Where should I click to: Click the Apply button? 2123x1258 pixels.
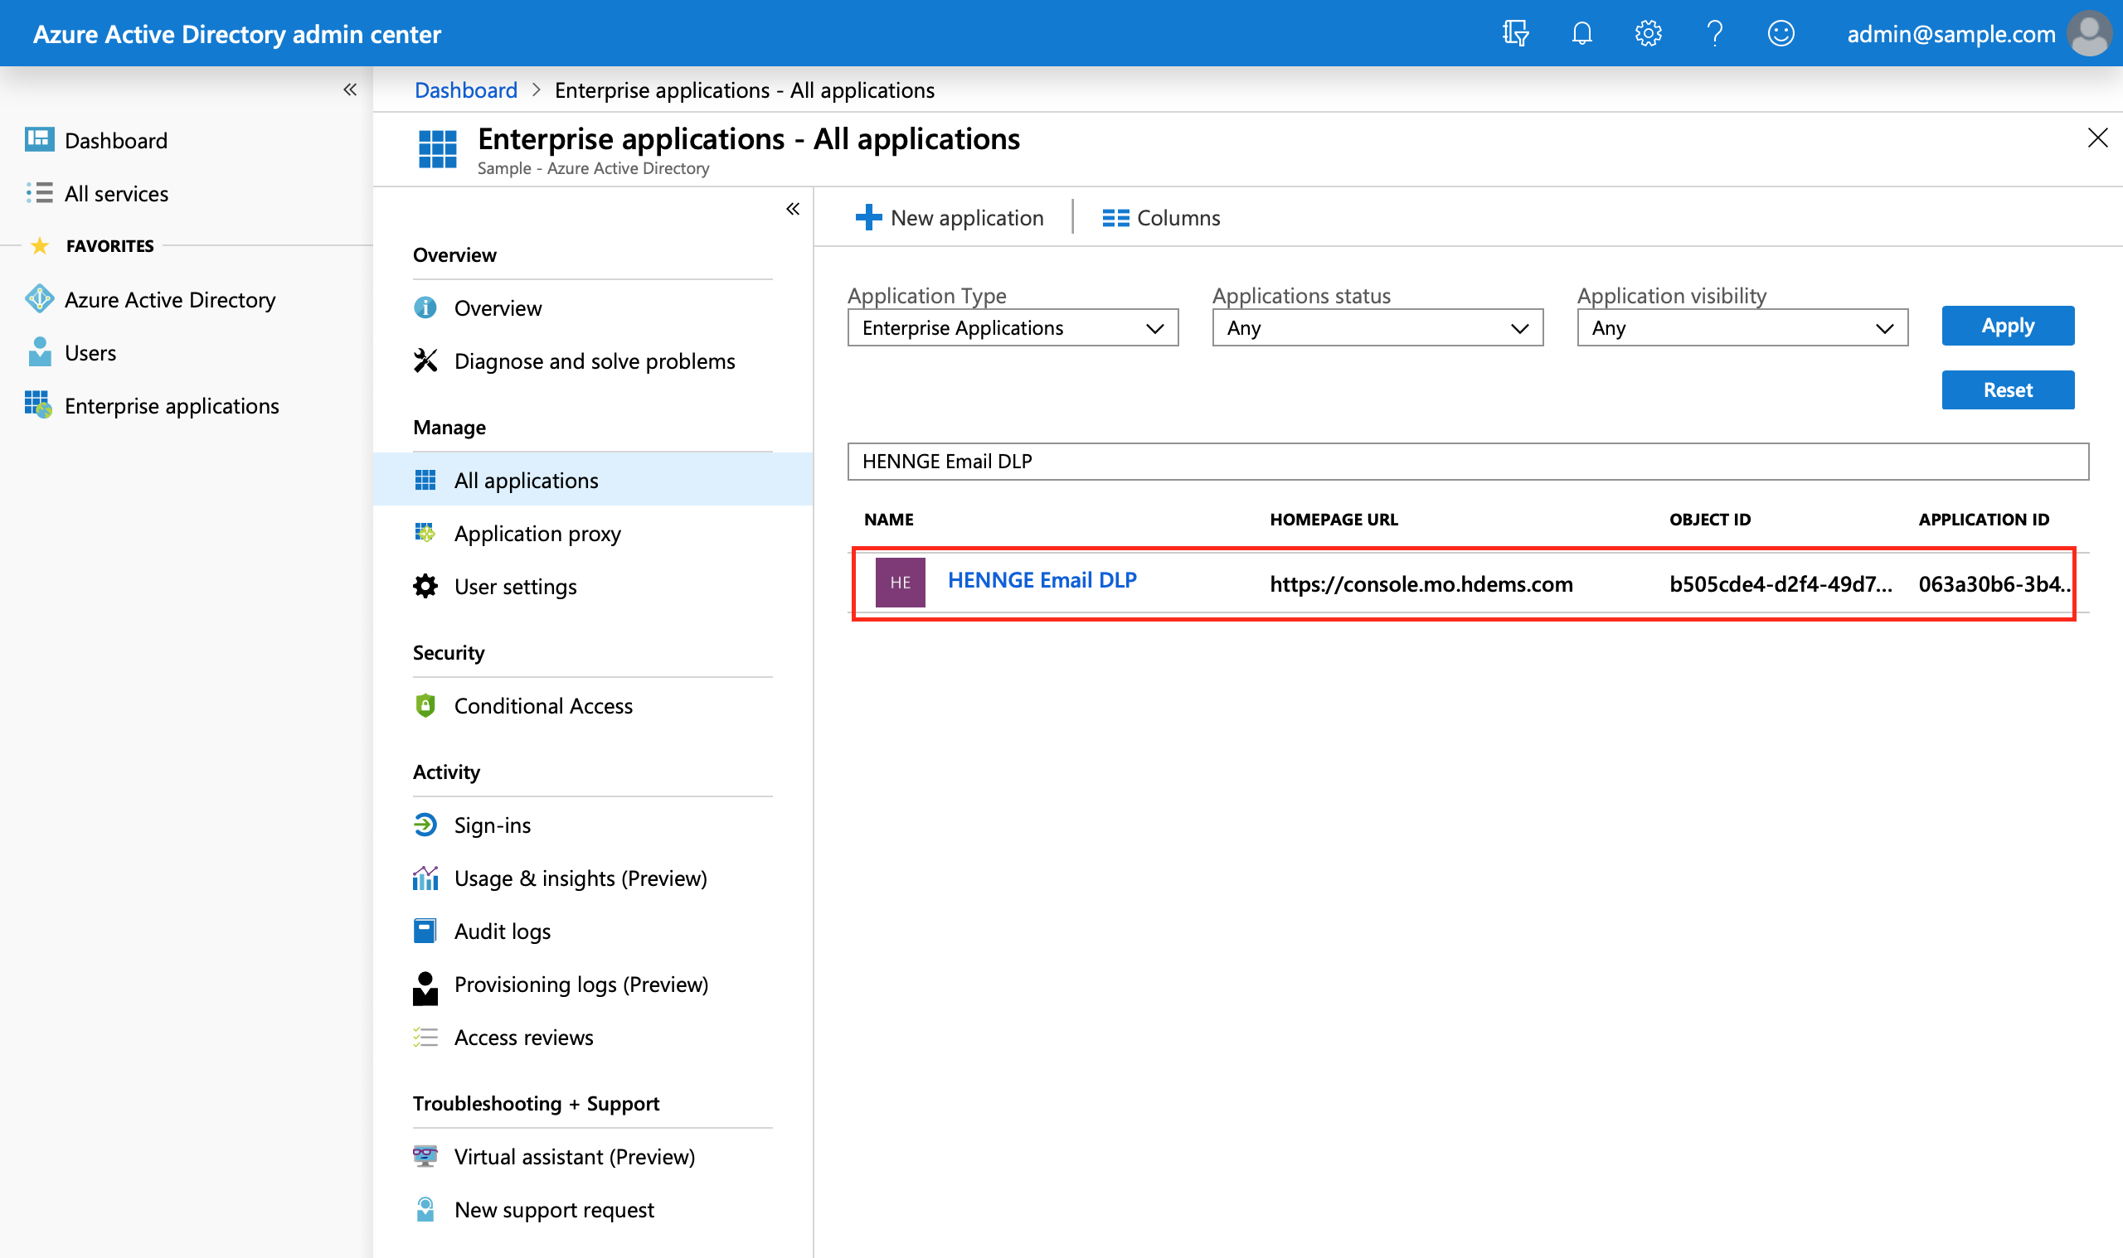[2008, 326]
